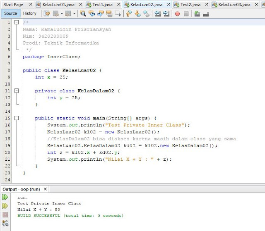Go to next bookmark arrow icon
The width and height of the screenshot is (265, 231).
click(137, 14)
